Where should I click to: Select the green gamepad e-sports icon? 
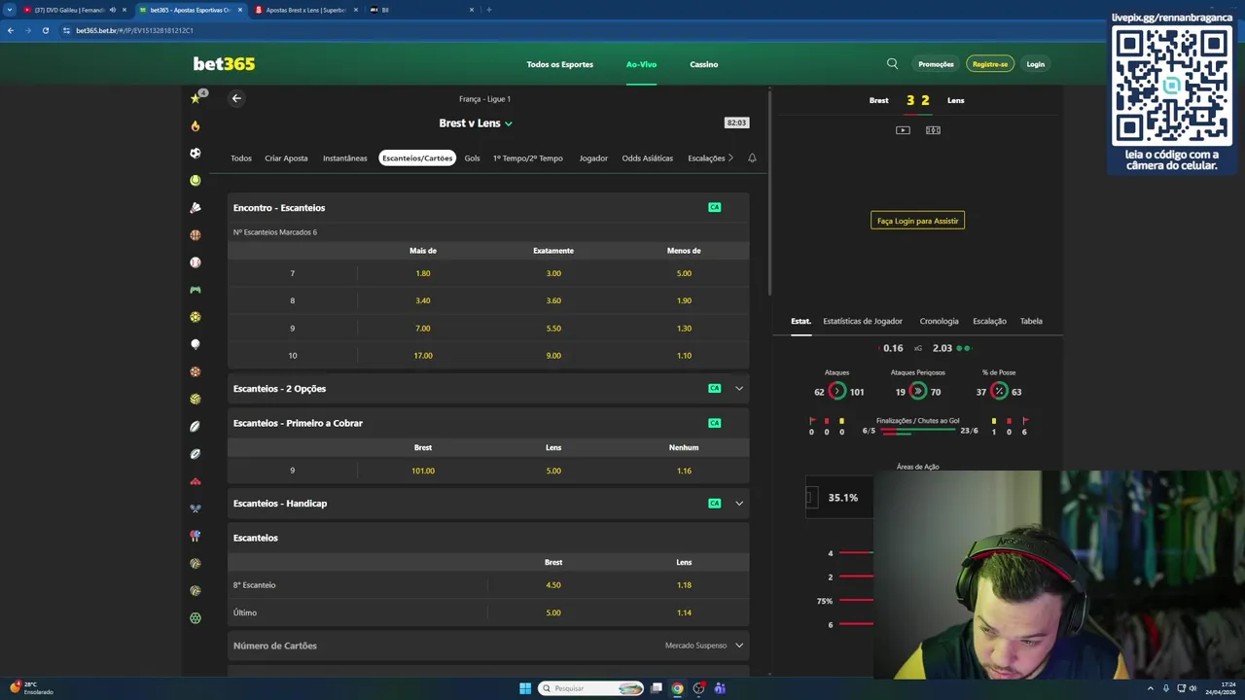click(x=196, y=290)
